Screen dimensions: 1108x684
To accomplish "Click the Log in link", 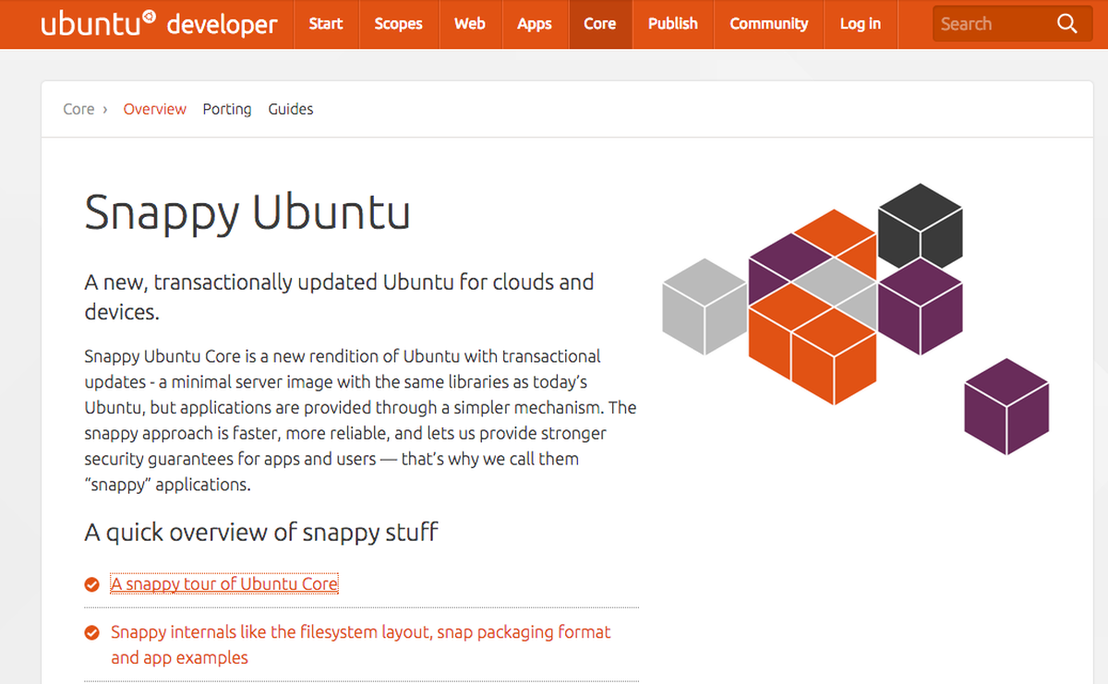I will (x=861, y=24).
